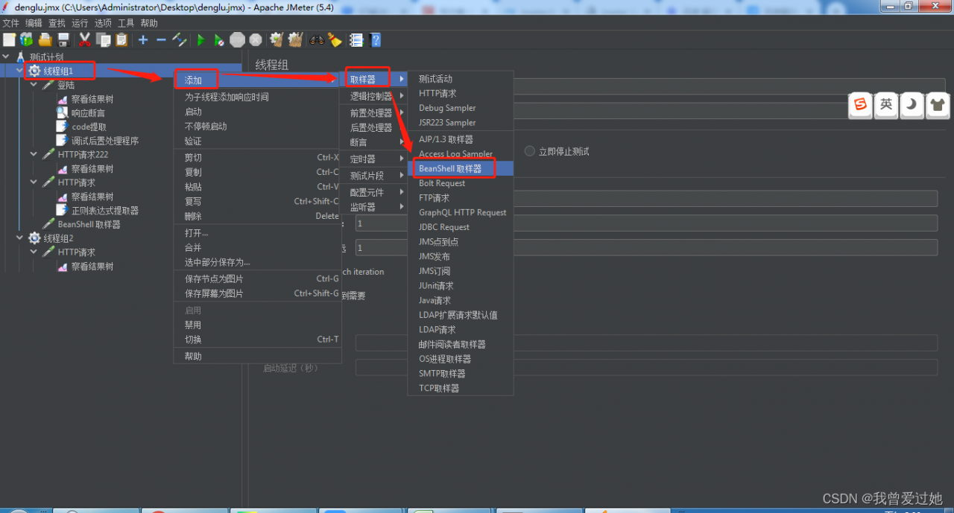Click the 启动延迟（秒）input field
This screenshot has height=513, width=954.
pyautogui.click(x=646, y=367)
